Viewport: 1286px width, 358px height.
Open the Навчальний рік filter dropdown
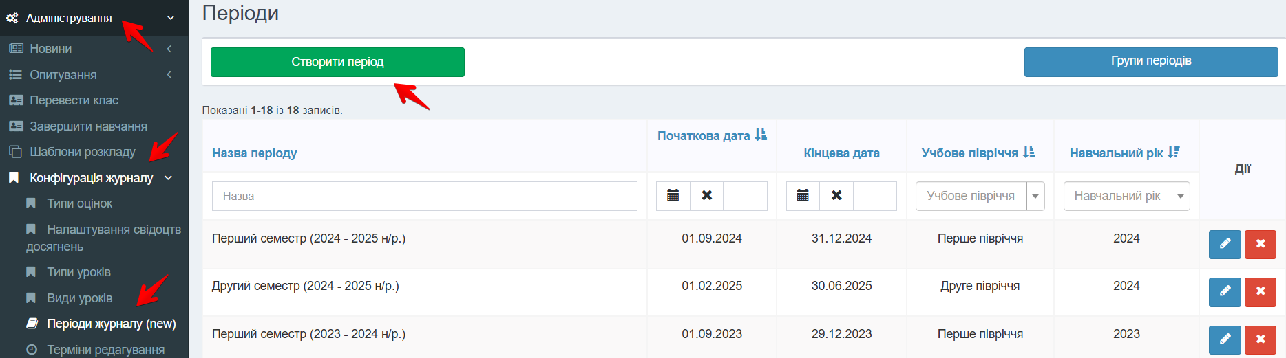click(1181, 197)
